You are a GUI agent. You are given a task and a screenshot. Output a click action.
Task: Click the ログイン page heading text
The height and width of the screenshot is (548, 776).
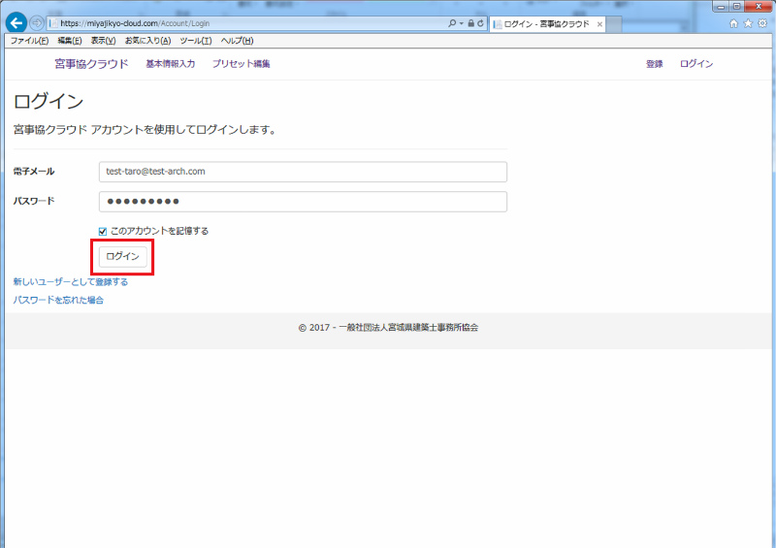coord(48,102)
